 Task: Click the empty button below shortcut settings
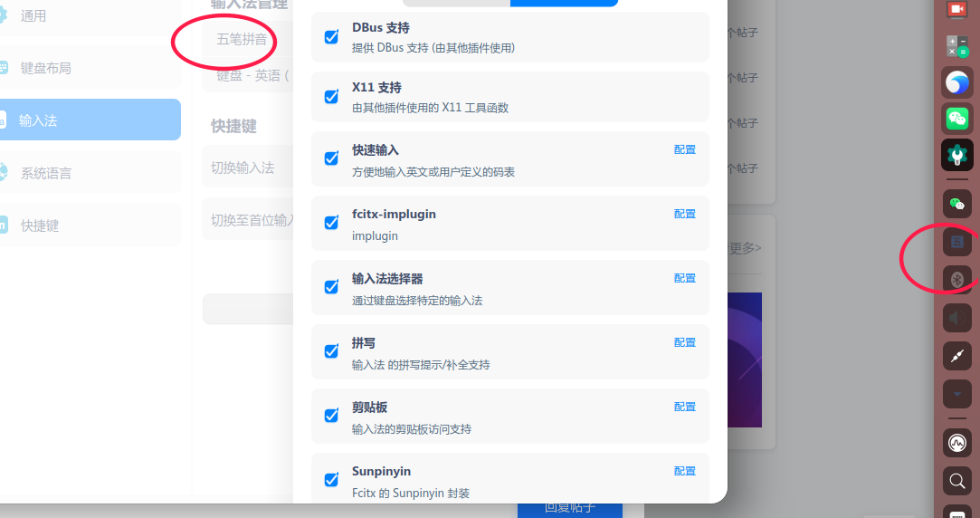click(x=248, y=309)
